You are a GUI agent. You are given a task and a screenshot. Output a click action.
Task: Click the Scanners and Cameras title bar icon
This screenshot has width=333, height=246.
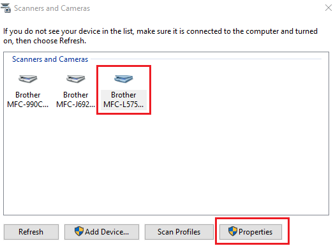pos(6,8)
